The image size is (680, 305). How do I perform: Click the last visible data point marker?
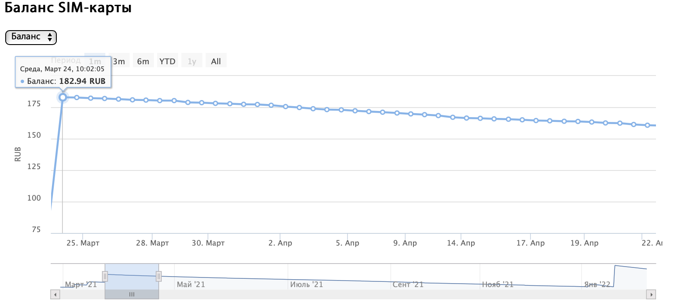[648, 125]
